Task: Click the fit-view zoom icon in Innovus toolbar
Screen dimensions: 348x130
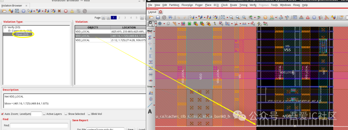Action: coord(223,17)
